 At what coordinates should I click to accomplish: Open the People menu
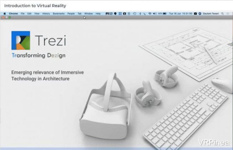pos(71,14)
